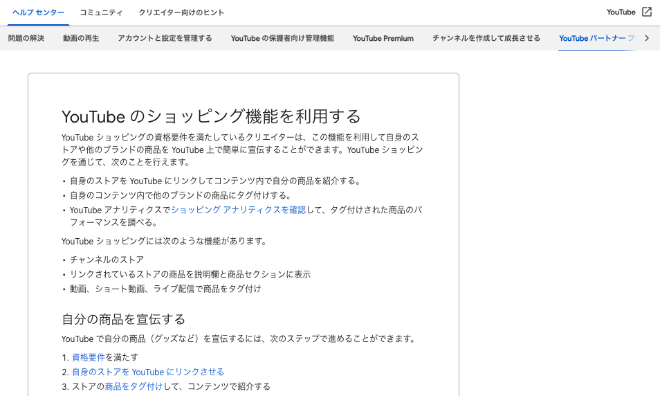Click line YouTube ショッピングには次のような機能があります
The image size is (660, 396).
[x=164, y=242]
